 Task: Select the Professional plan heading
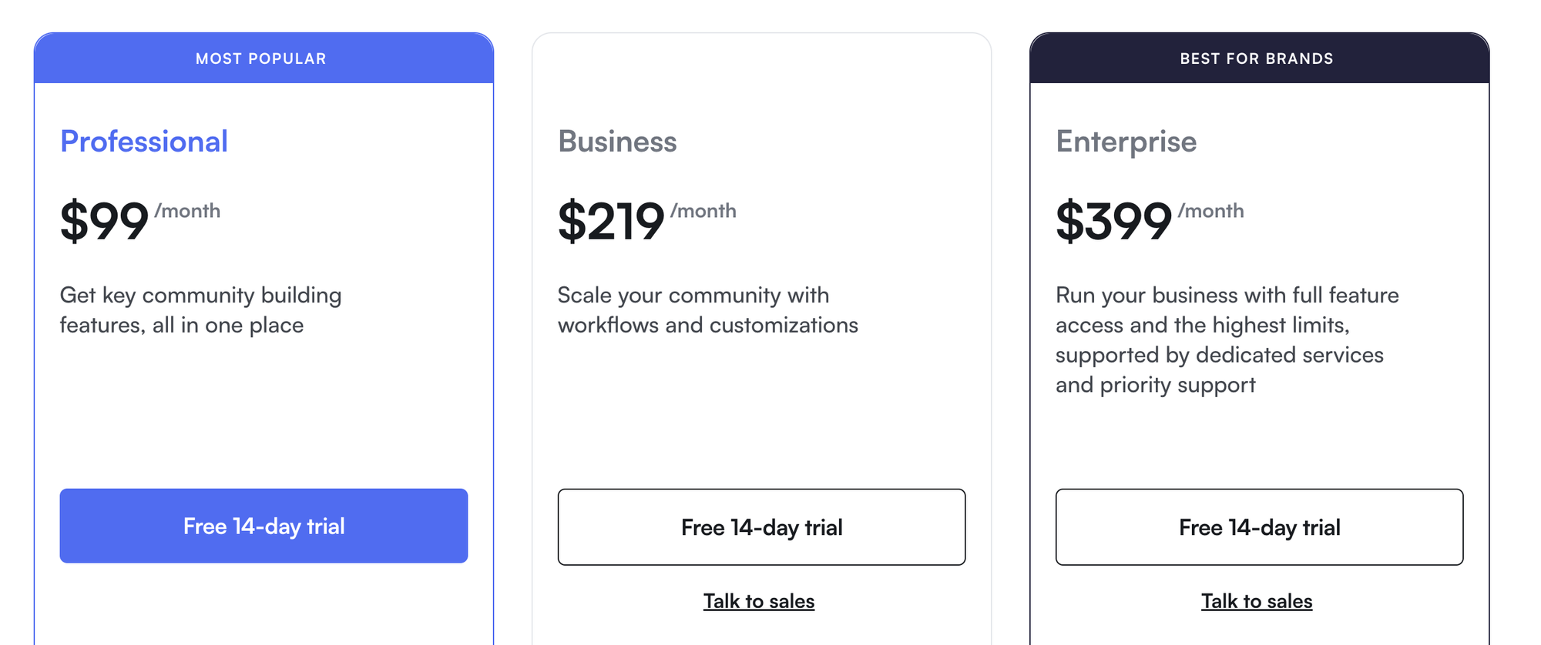point(144,141)
